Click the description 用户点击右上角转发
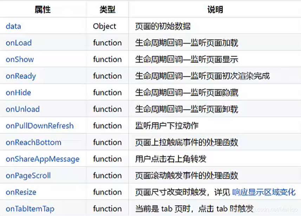301x216 pixels. click(x=171, y=159)
